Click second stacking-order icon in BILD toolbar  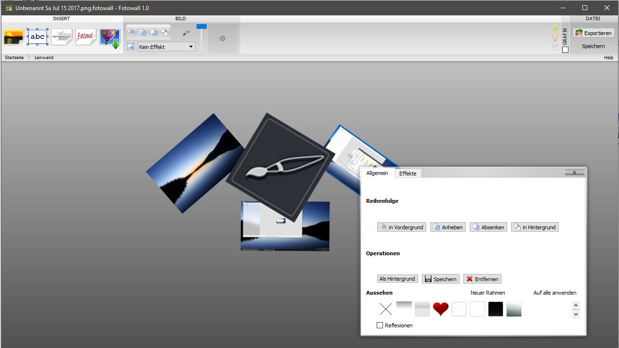coord(143,32)
